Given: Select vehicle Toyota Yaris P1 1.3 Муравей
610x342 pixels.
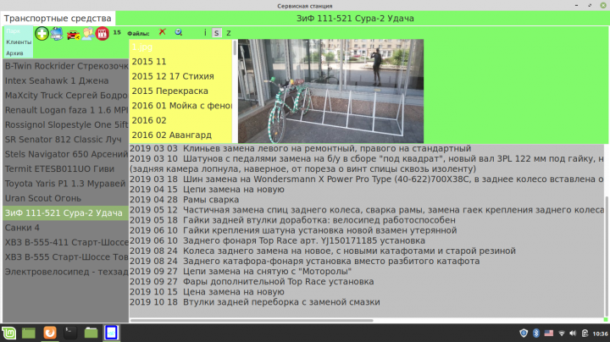Looking at the screenshot, I should 66,184.
